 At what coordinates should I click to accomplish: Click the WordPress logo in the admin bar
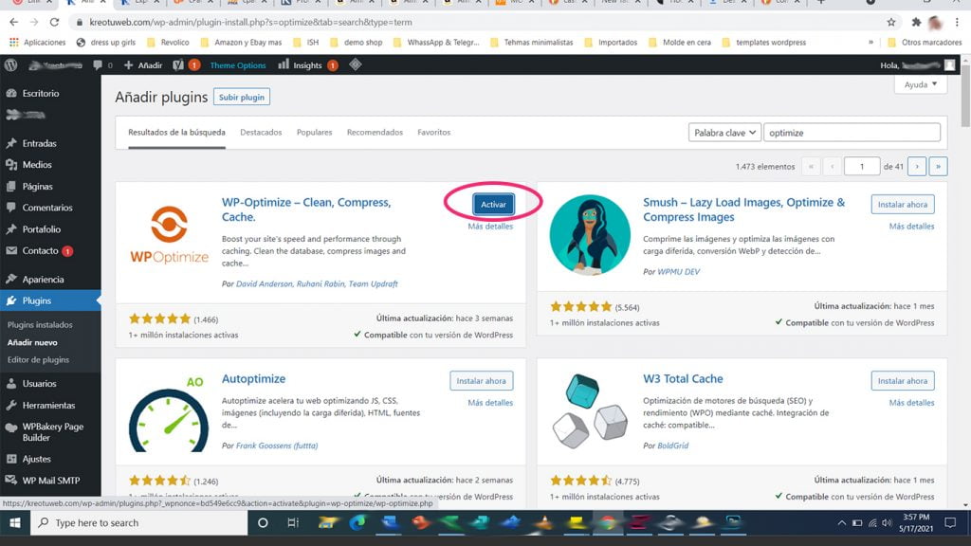click(10, 65)
